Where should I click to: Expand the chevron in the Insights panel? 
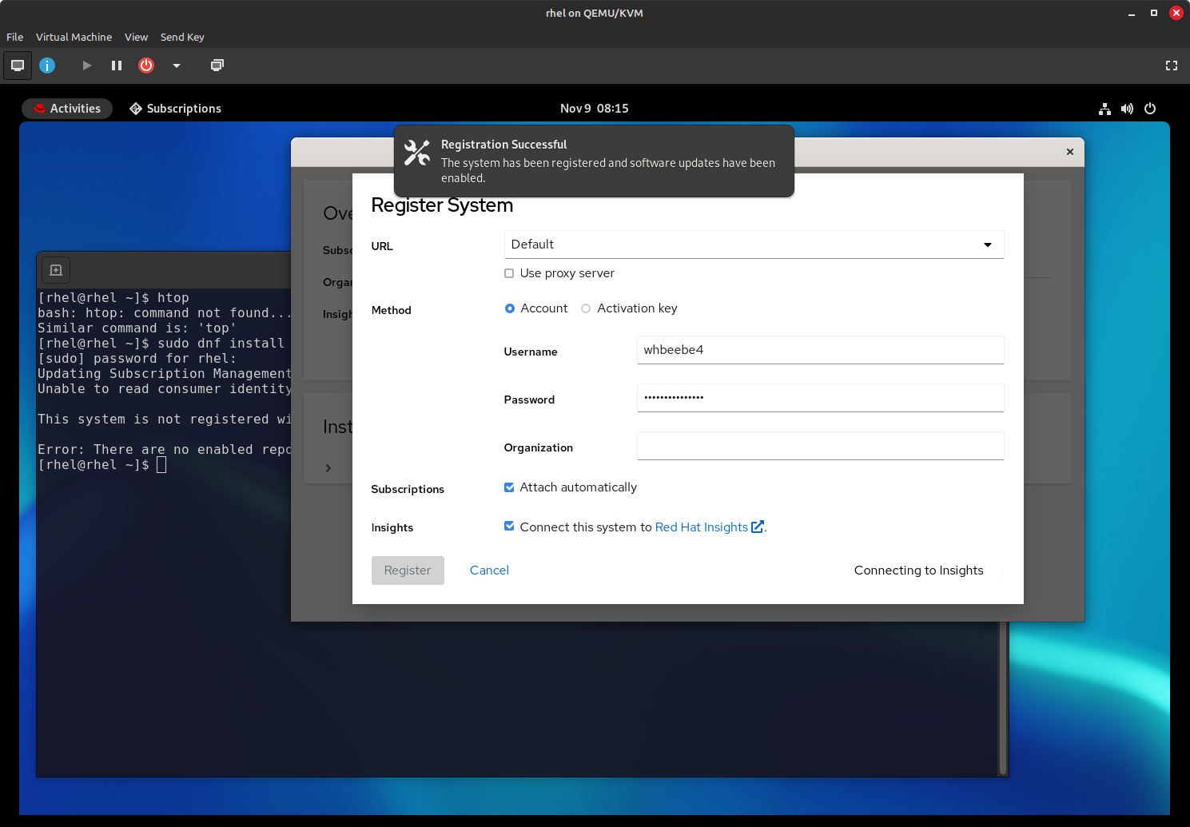point(328,468)
